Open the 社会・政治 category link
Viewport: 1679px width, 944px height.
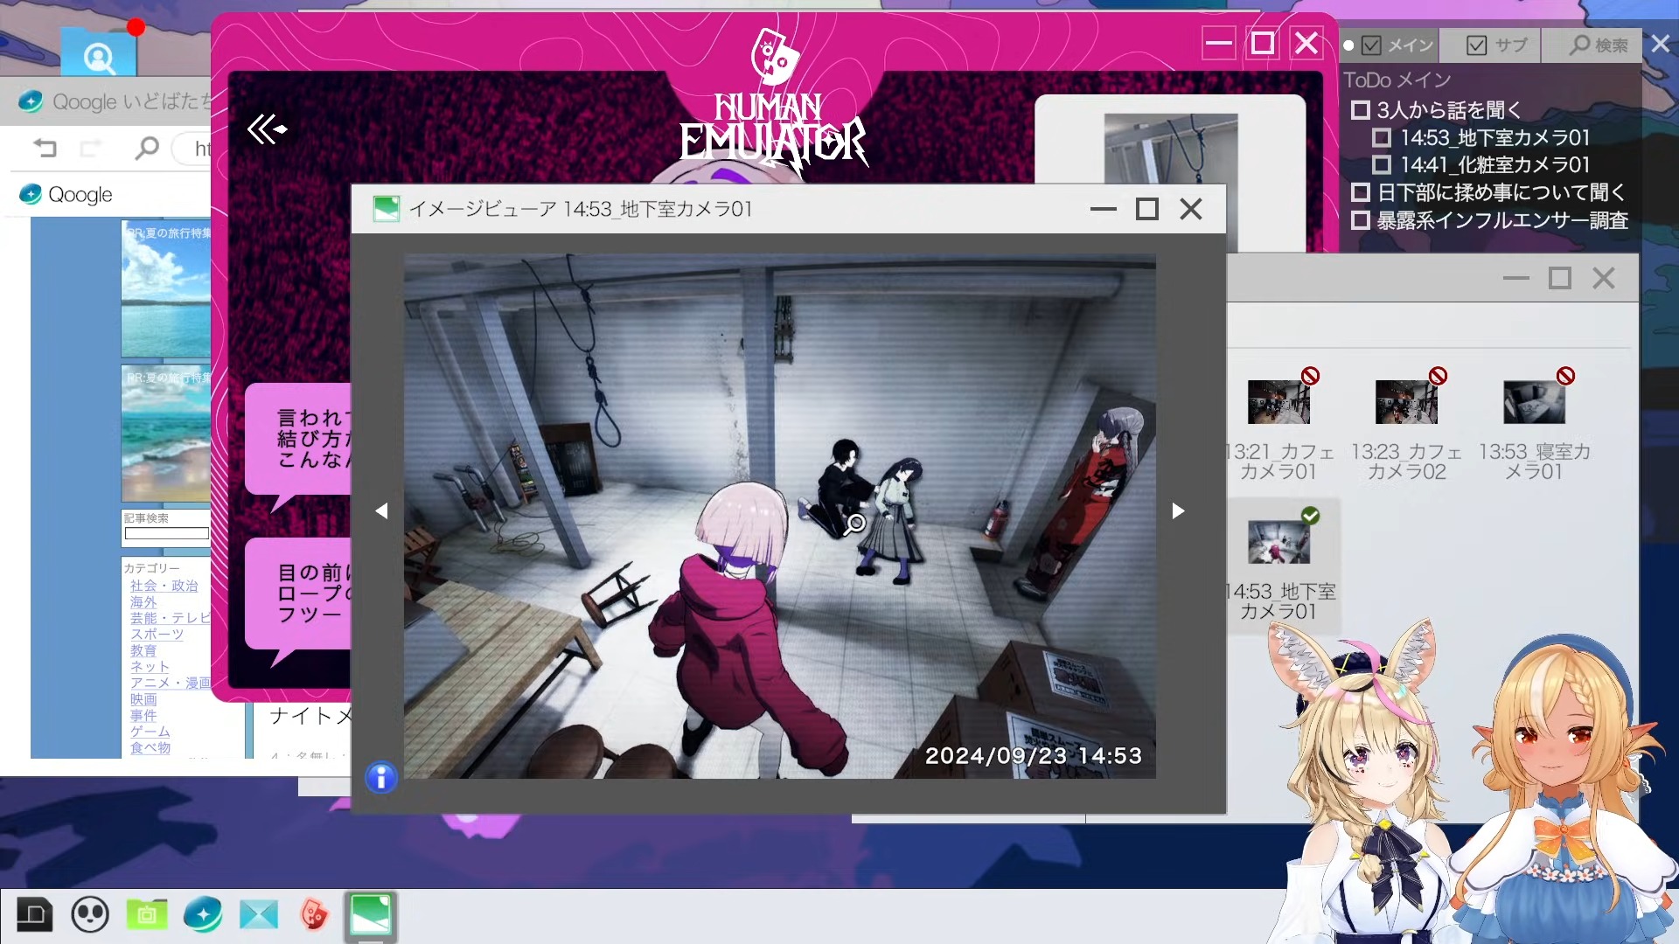click(x=164, y=586)
